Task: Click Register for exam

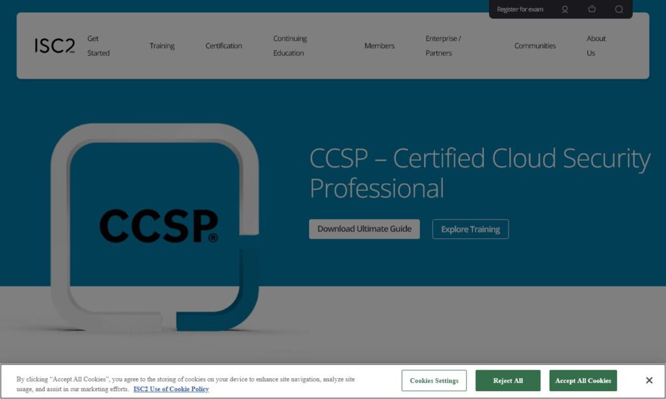Action: pyautogui.click(x=520, y=9)
